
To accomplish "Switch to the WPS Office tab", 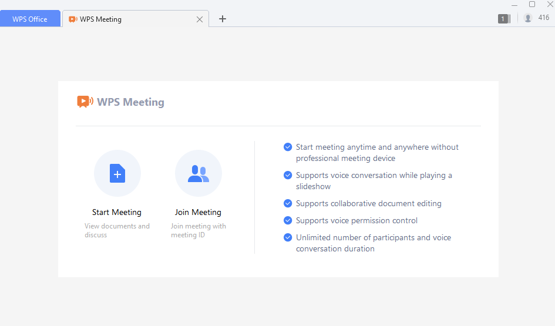I will click(x=30, y=19).
